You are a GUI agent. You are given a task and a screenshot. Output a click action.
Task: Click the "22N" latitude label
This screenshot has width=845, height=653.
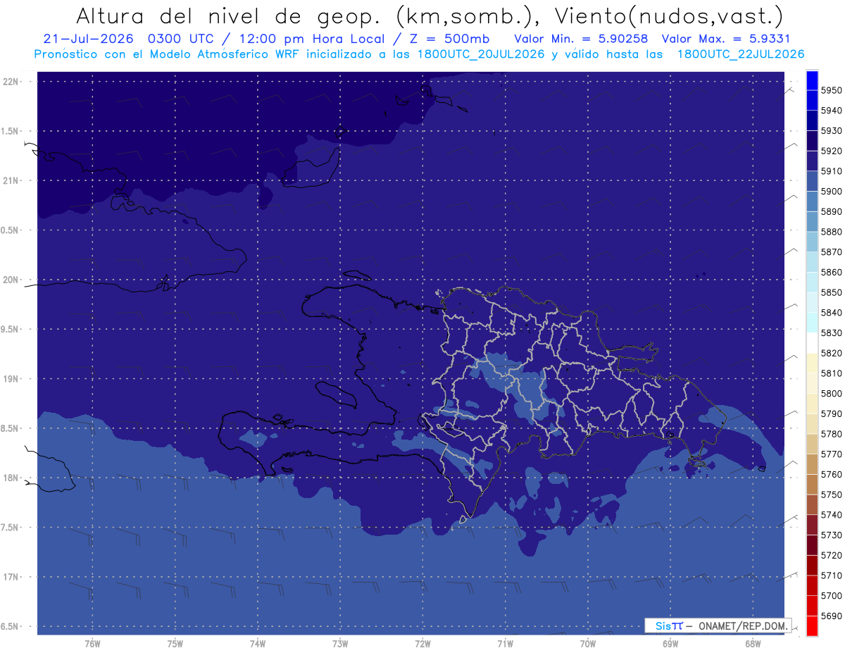[11, 81]
